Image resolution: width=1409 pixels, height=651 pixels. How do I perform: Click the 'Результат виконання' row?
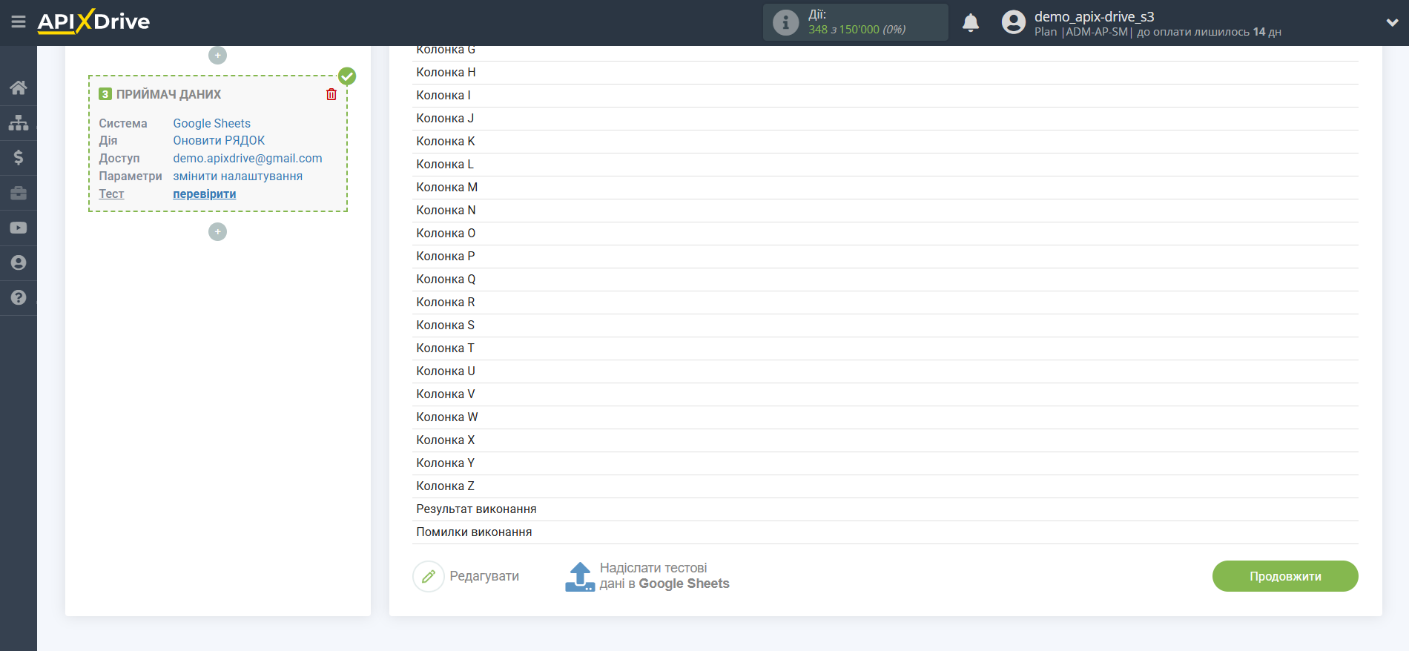pos(885,509)
